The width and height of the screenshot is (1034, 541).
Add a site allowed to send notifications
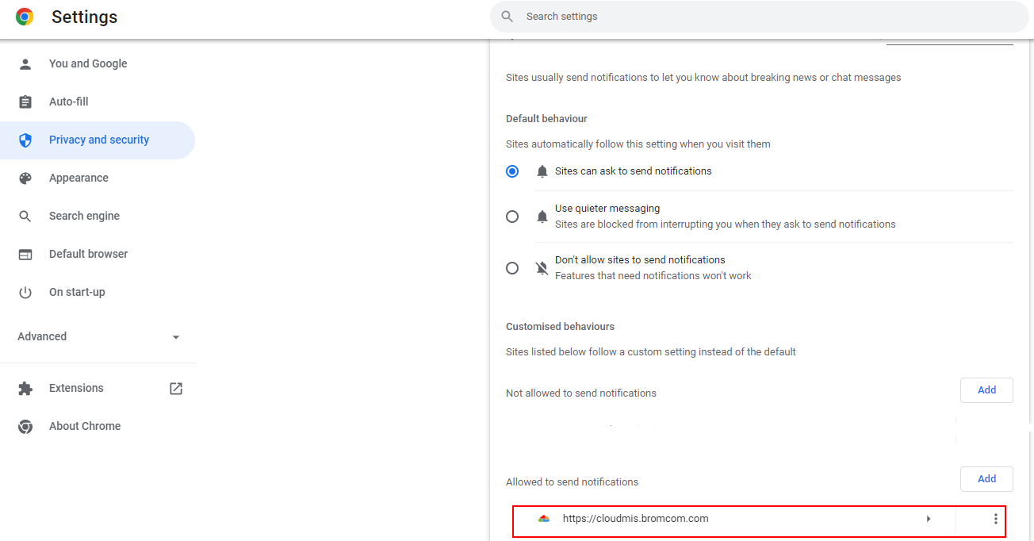click(986, 478)
